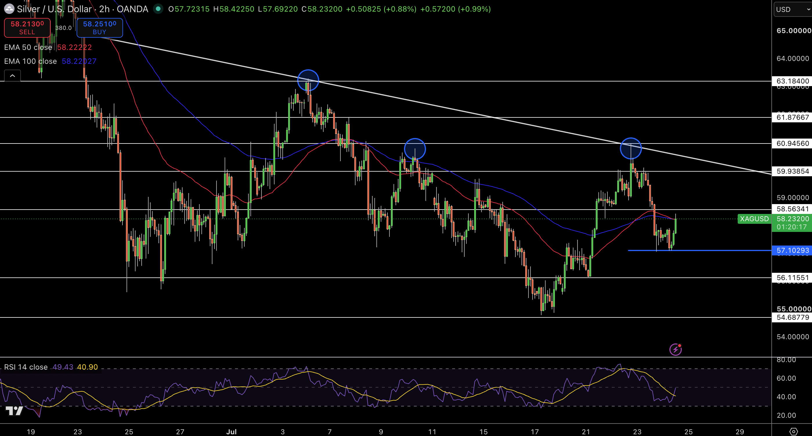Click the Silver symbol logo icon
Viewport: 812px width, 436px height.
[x=9, y=9]
